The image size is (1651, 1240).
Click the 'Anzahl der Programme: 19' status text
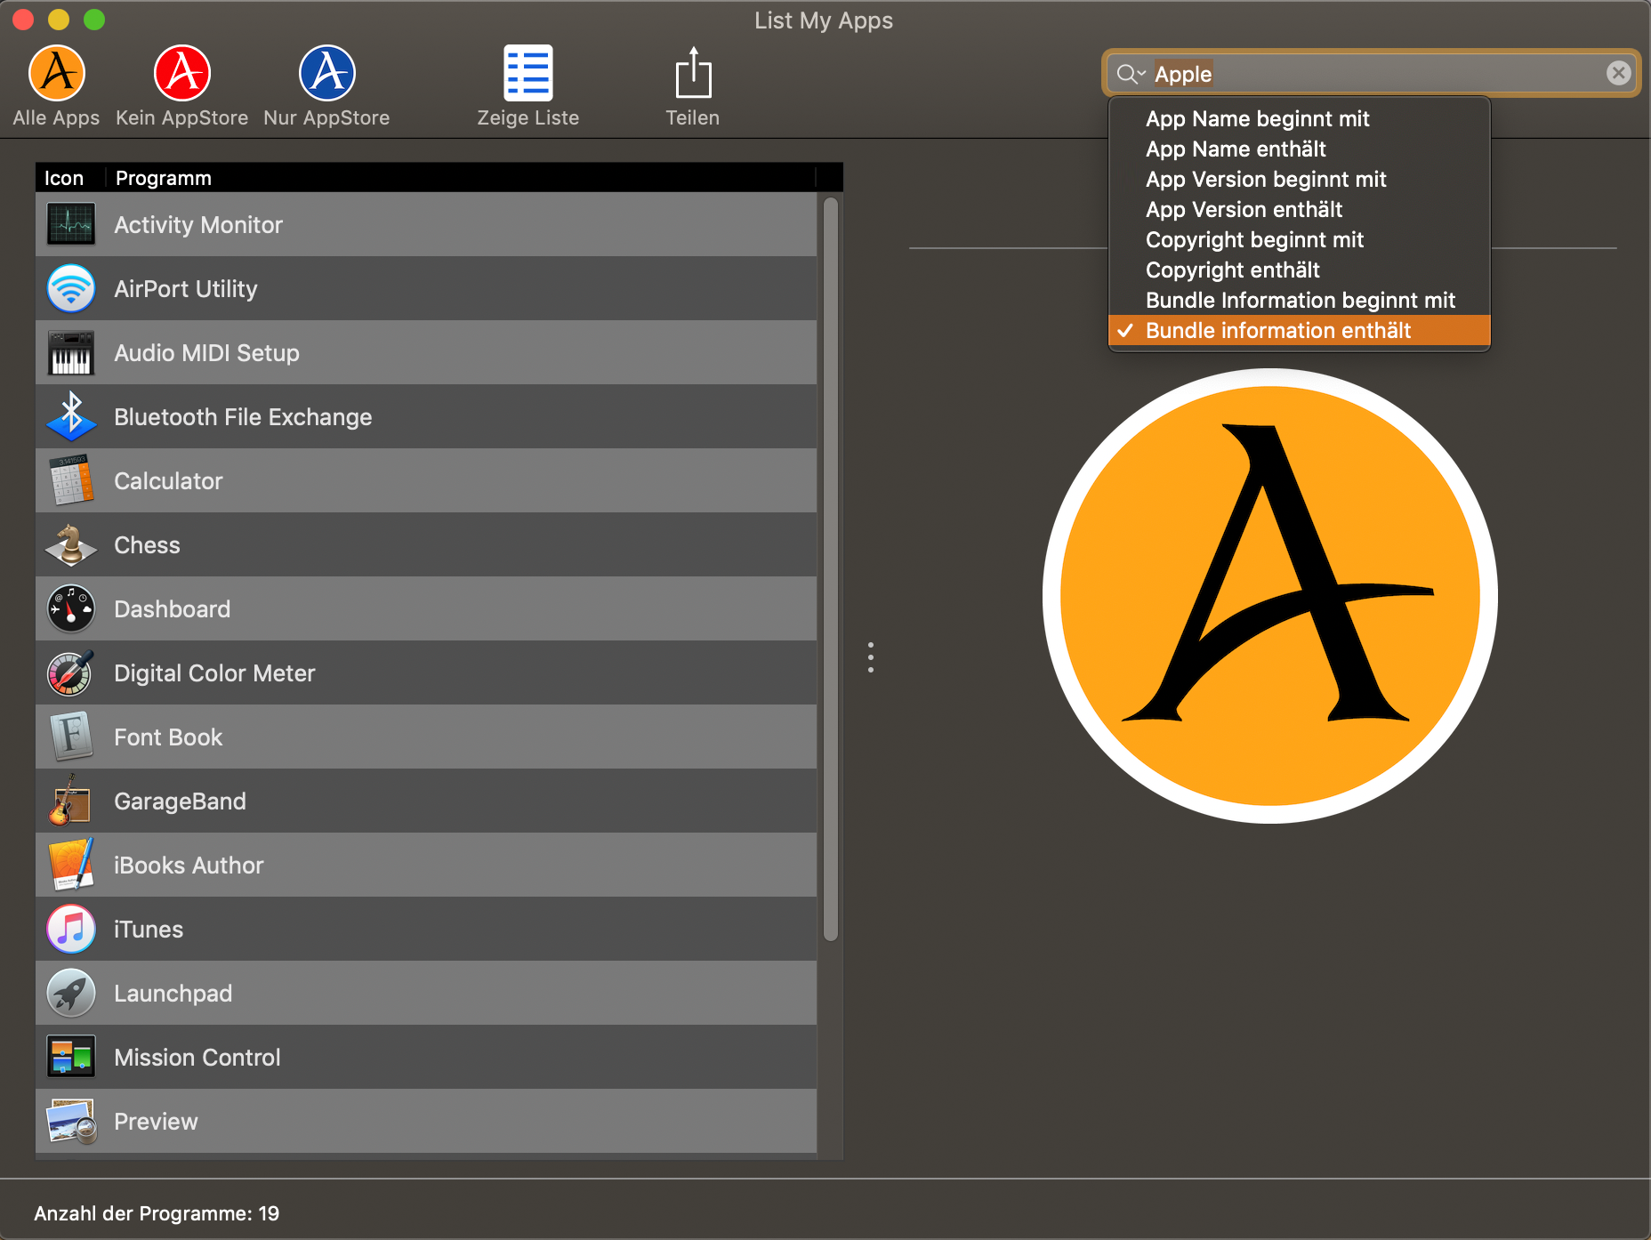pyautogui.click(x=157, y=1213)
